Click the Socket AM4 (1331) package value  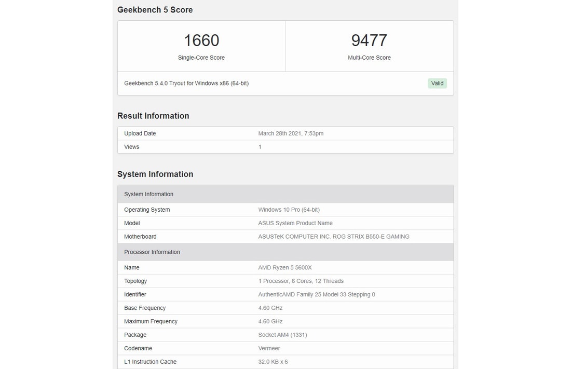[x=282, y=335]
